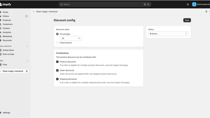Click the search magnifier icon
Image resolution: width=210 pixels, height=118 pixels.
coord(61,4)
